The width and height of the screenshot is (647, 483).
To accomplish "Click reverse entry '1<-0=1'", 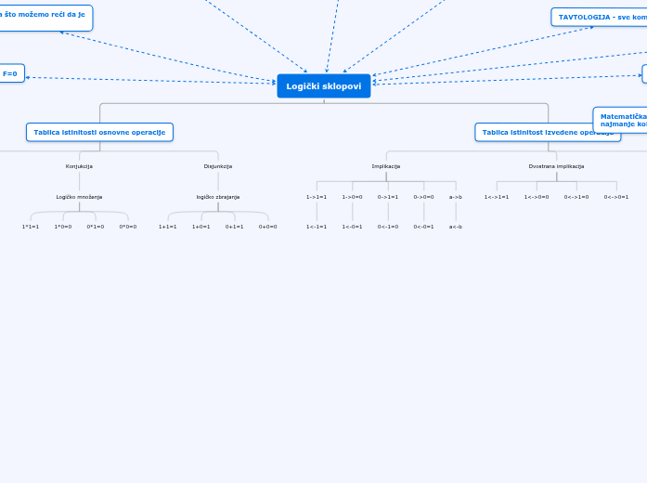I will [x=353, y=227].
